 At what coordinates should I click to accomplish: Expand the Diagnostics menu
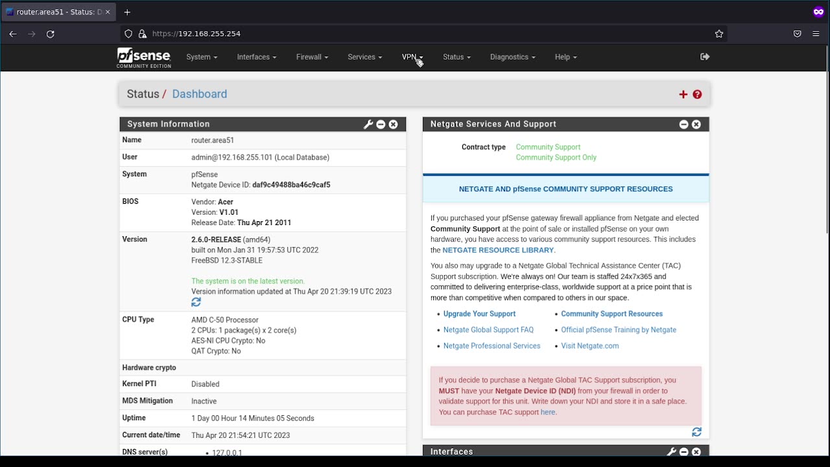click(x=513, y=57)
